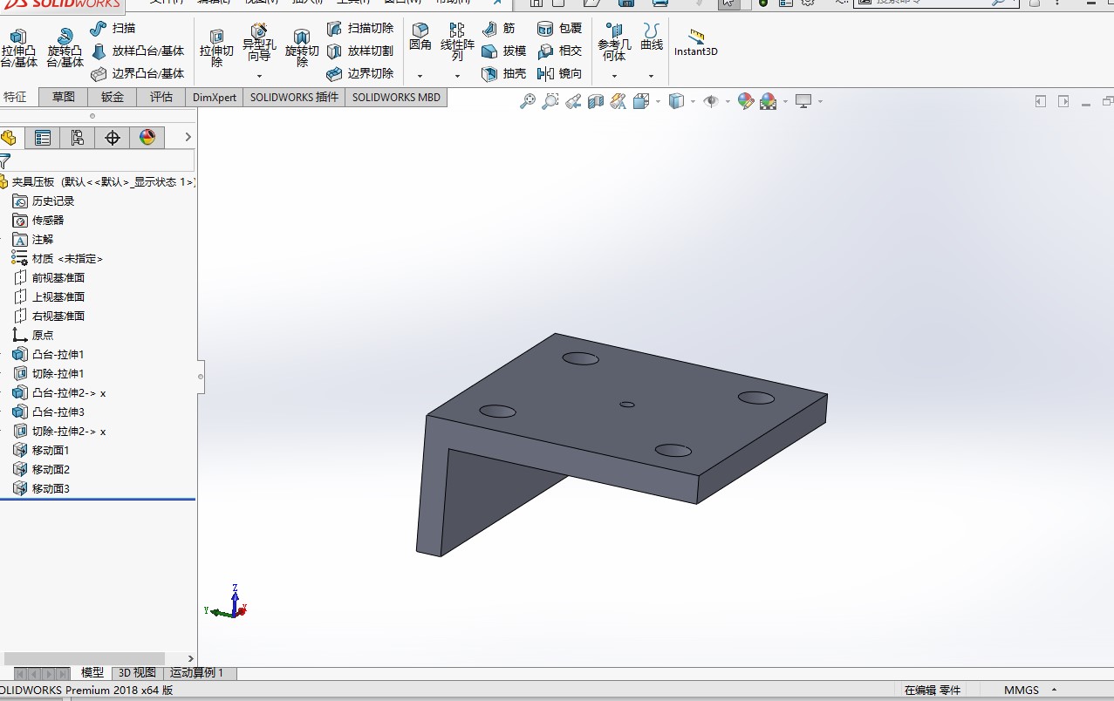Select the 拔模 draft tool

tap(503, 51)
